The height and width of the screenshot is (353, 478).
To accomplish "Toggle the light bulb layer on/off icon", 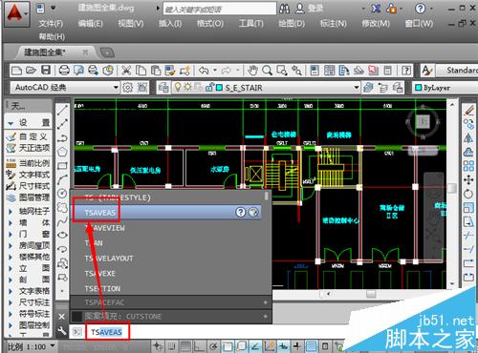I will click(x=178, y=87).
